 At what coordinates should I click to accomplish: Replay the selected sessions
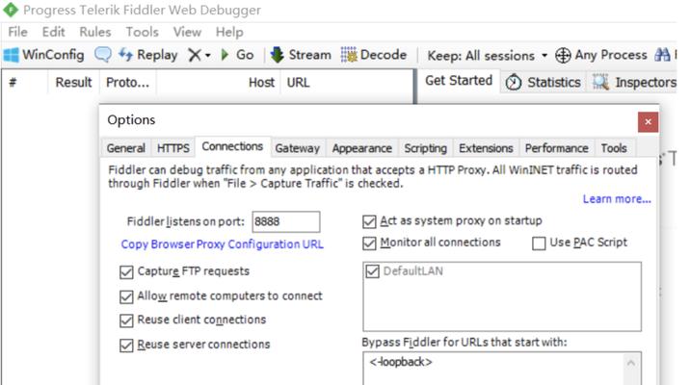tap(148, 55)
